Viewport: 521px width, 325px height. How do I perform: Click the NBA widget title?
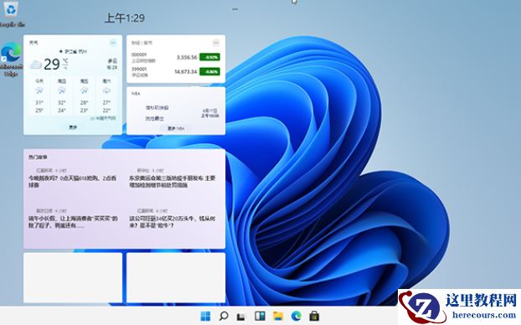coord(136,94)
